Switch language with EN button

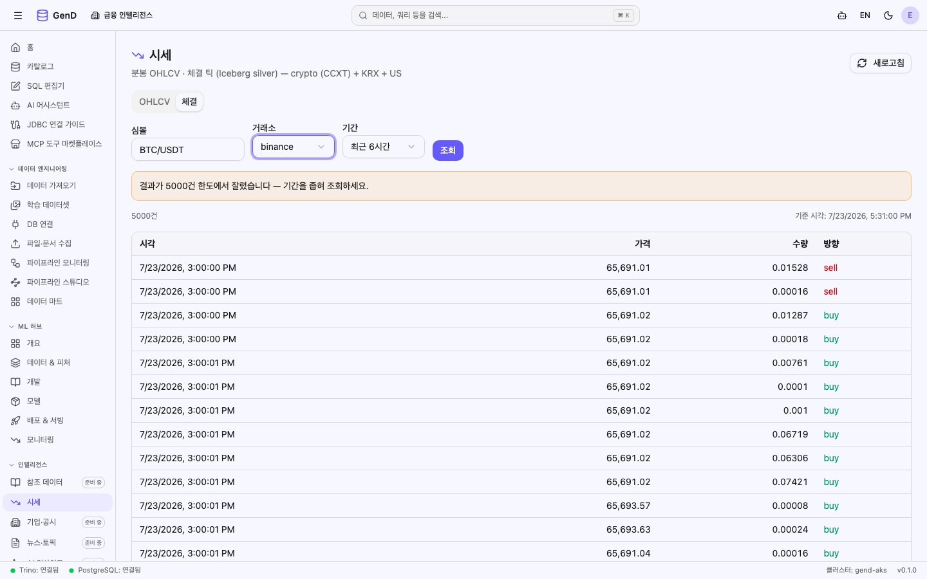pos(865,15)
